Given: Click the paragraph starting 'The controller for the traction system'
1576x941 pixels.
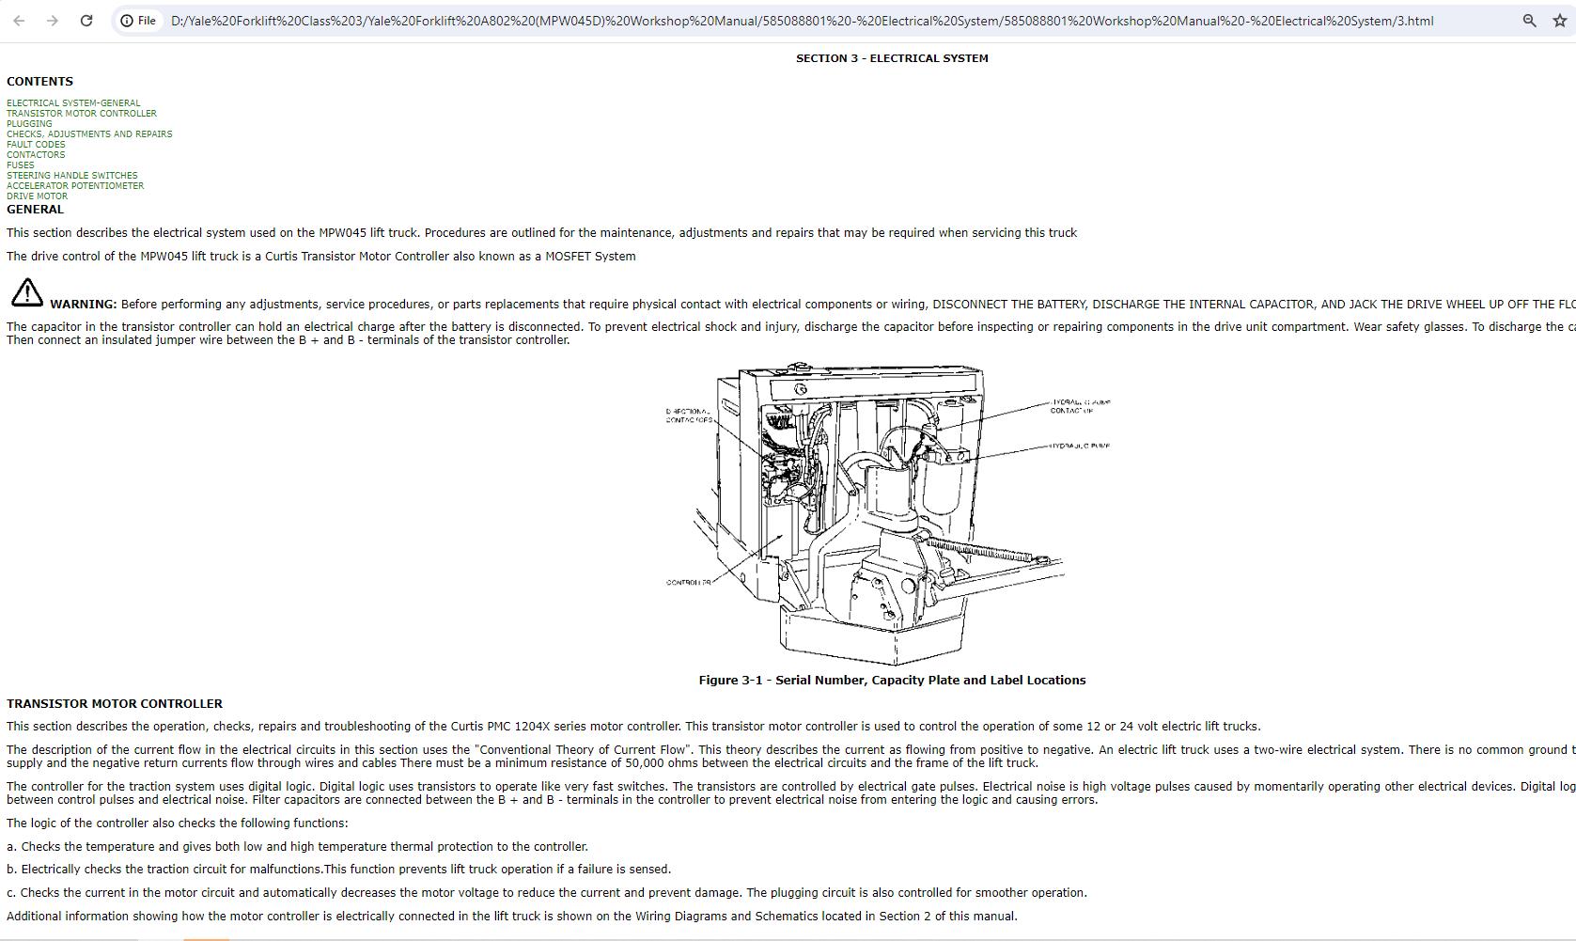Looking at the screenshot, I should pos(791,793).
